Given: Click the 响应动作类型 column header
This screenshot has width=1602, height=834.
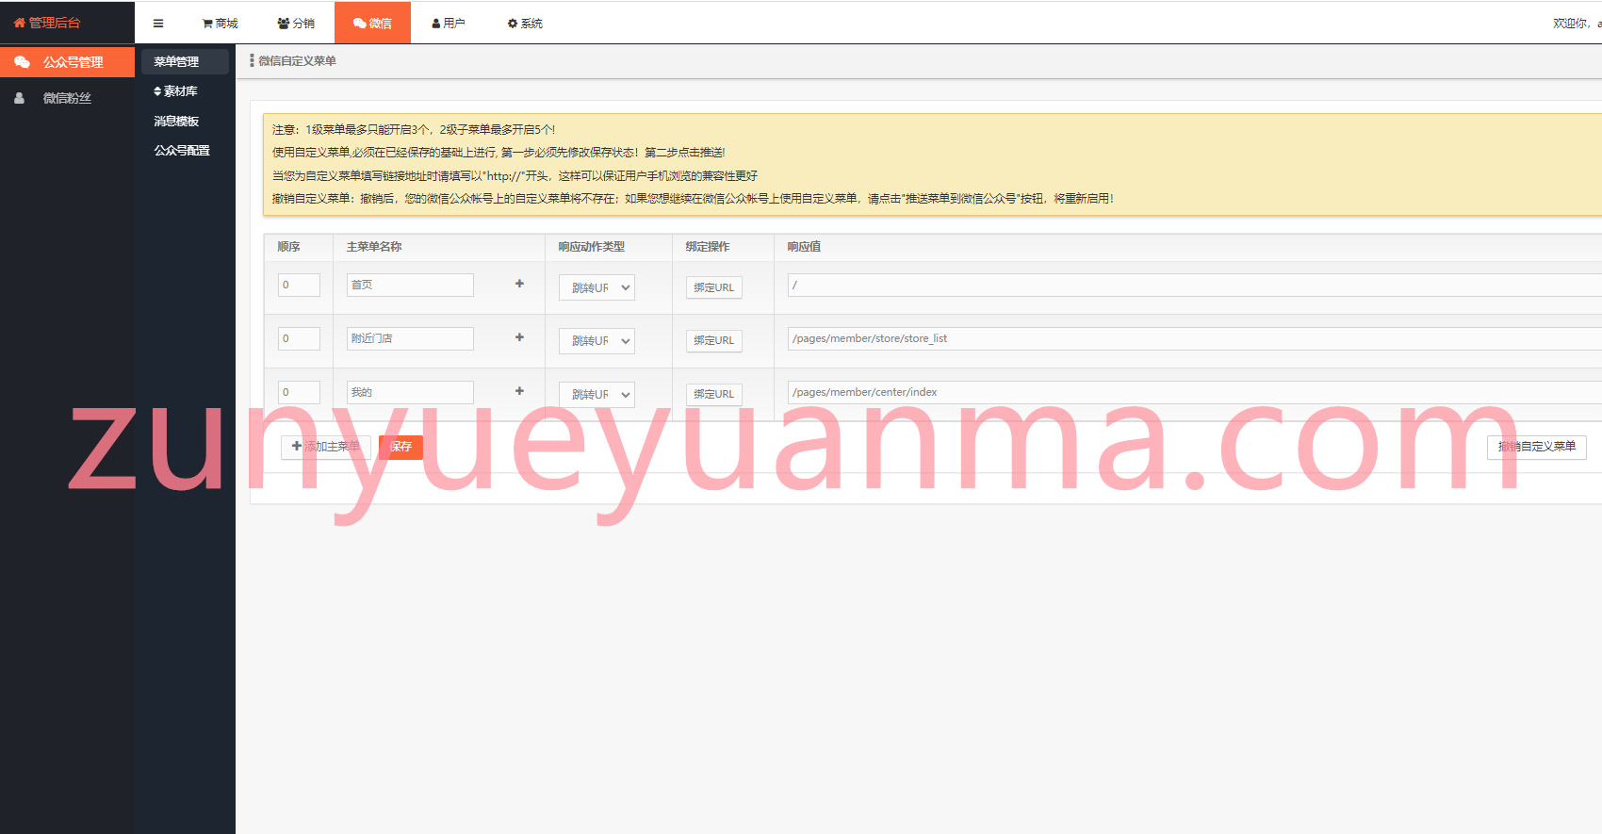Looking at the screenshot, I should click(591, 247).
